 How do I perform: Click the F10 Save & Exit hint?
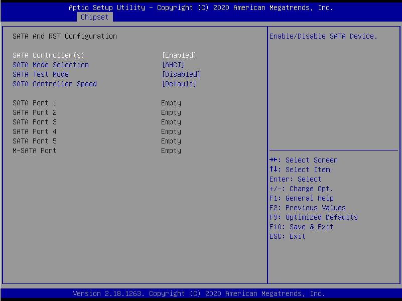[301, 227]
